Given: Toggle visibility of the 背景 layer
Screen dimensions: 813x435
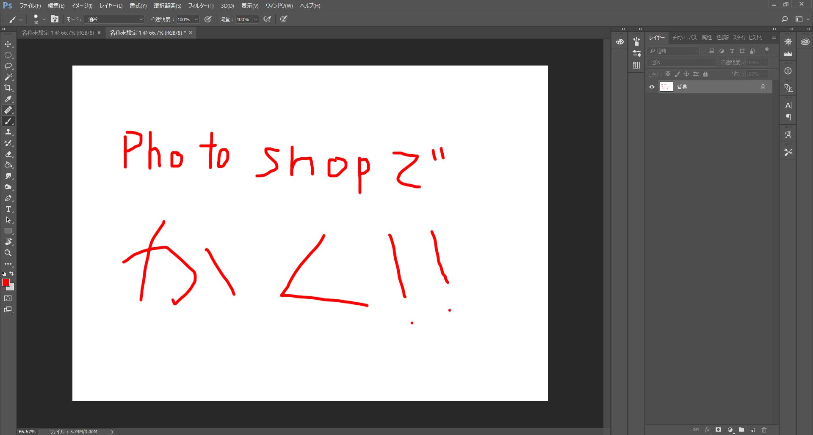Looking at the screenshot, I should click(x=652, y=87).
